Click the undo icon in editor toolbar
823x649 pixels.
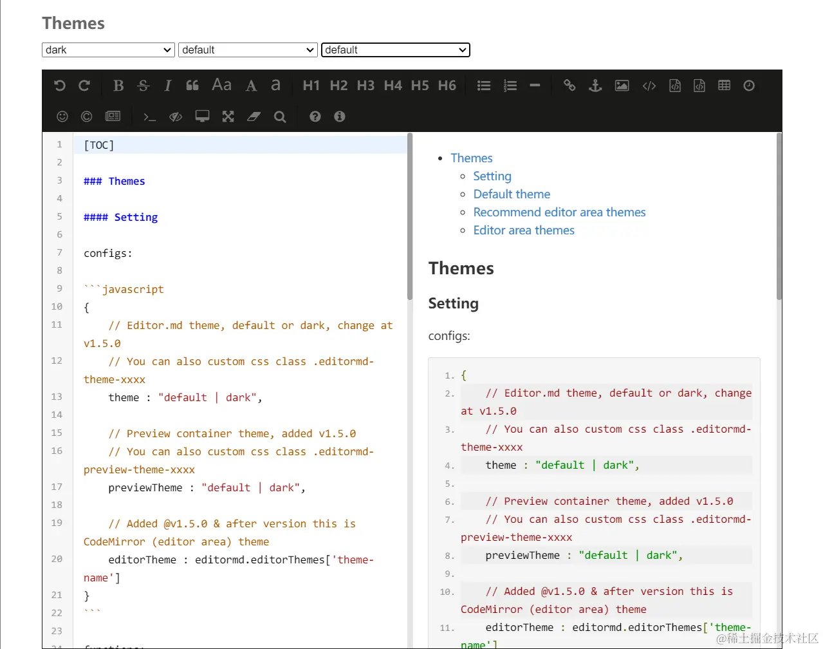point(60,86)
